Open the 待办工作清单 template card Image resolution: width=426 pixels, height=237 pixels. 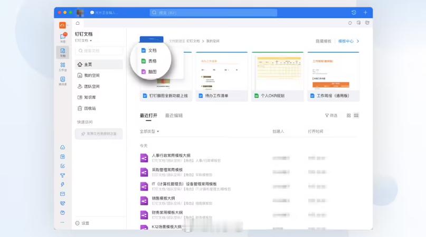click(x=222, y=77)
